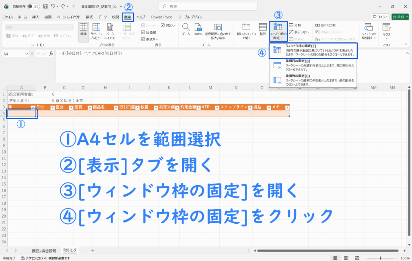Expand the マクロ dropdown button
412x261 pixels.
pos(386,31)
